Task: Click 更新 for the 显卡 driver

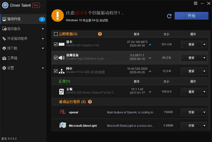Action: [191, 45]
